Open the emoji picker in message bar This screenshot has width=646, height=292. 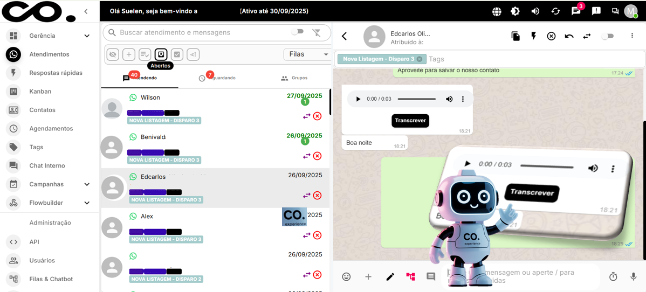(347, 276)
